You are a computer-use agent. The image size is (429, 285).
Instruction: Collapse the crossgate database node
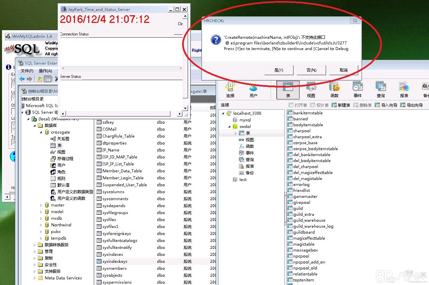point(41,132)
